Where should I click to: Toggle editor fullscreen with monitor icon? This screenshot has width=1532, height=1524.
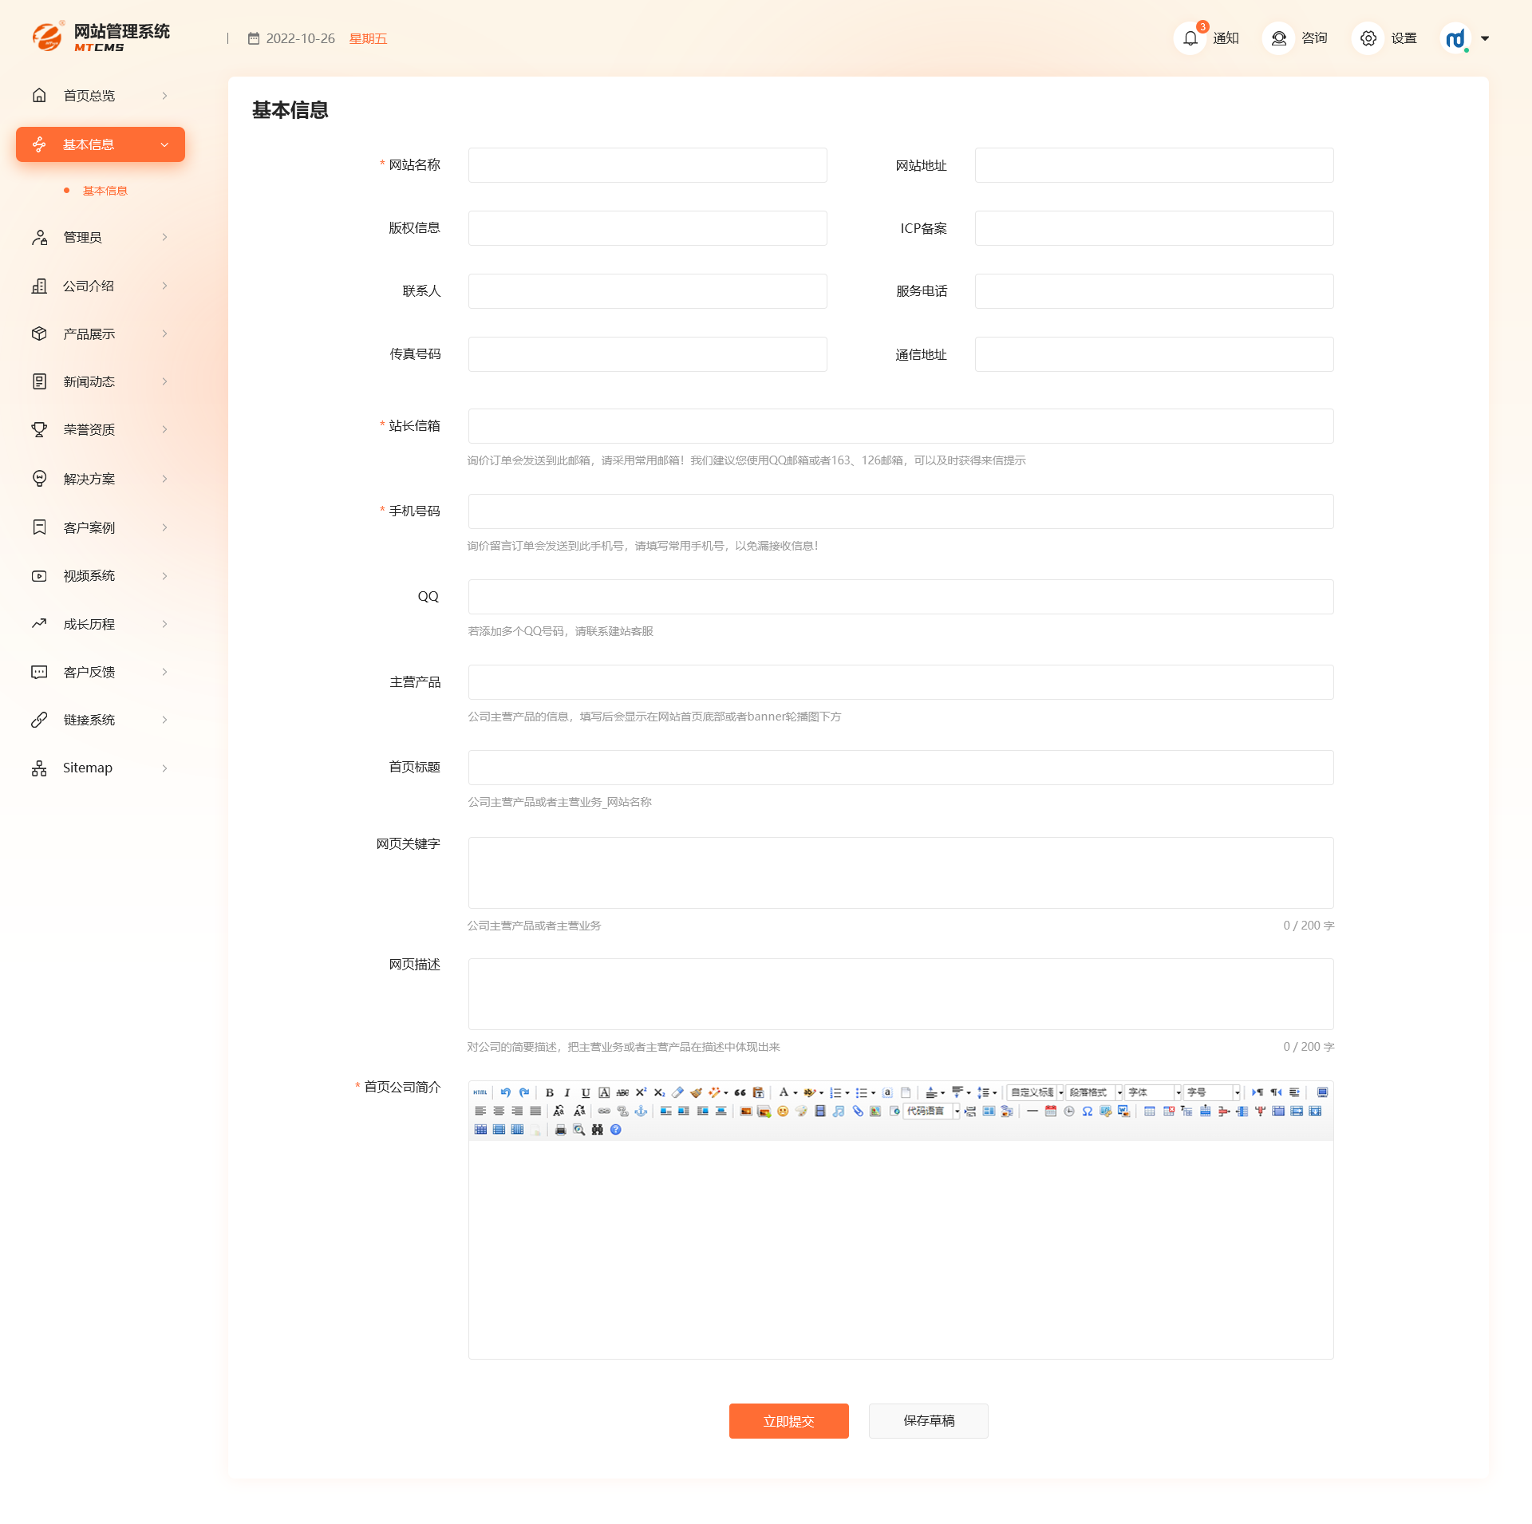point(1322,1092)
